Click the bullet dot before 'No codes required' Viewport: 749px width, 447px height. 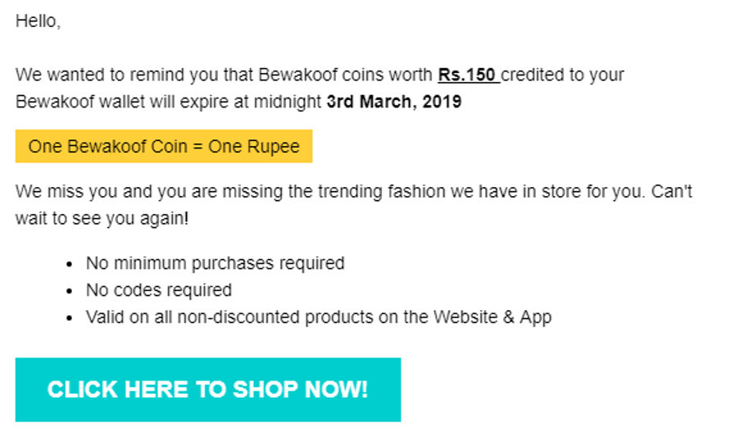(x=70, y=291)
